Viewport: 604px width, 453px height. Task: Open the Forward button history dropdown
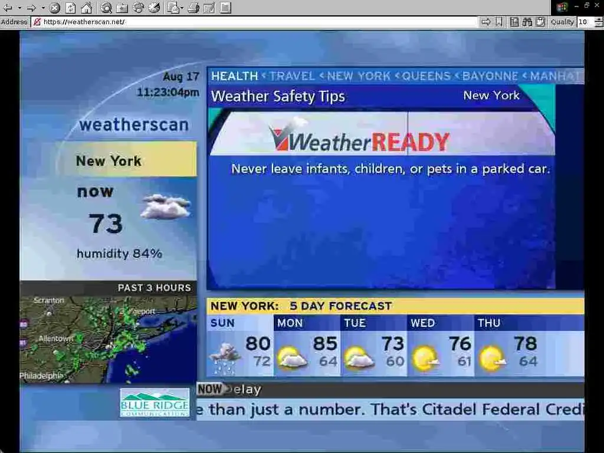tap(43, 8)
